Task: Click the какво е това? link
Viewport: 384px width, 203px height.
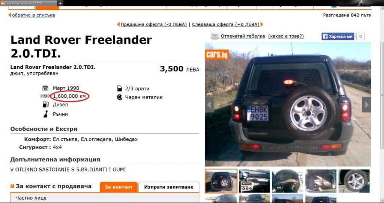Action: click(x=286, y=36)
